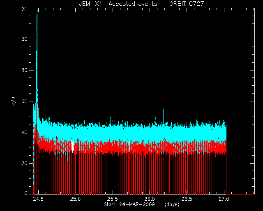263x211 pixels.
Task: Click the 25.0 x-axis tick label
Action: tap(75, 199)
